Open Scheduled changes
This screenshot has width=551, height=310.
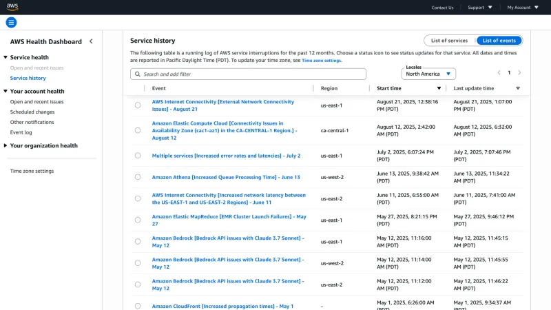tap(32, 112)
